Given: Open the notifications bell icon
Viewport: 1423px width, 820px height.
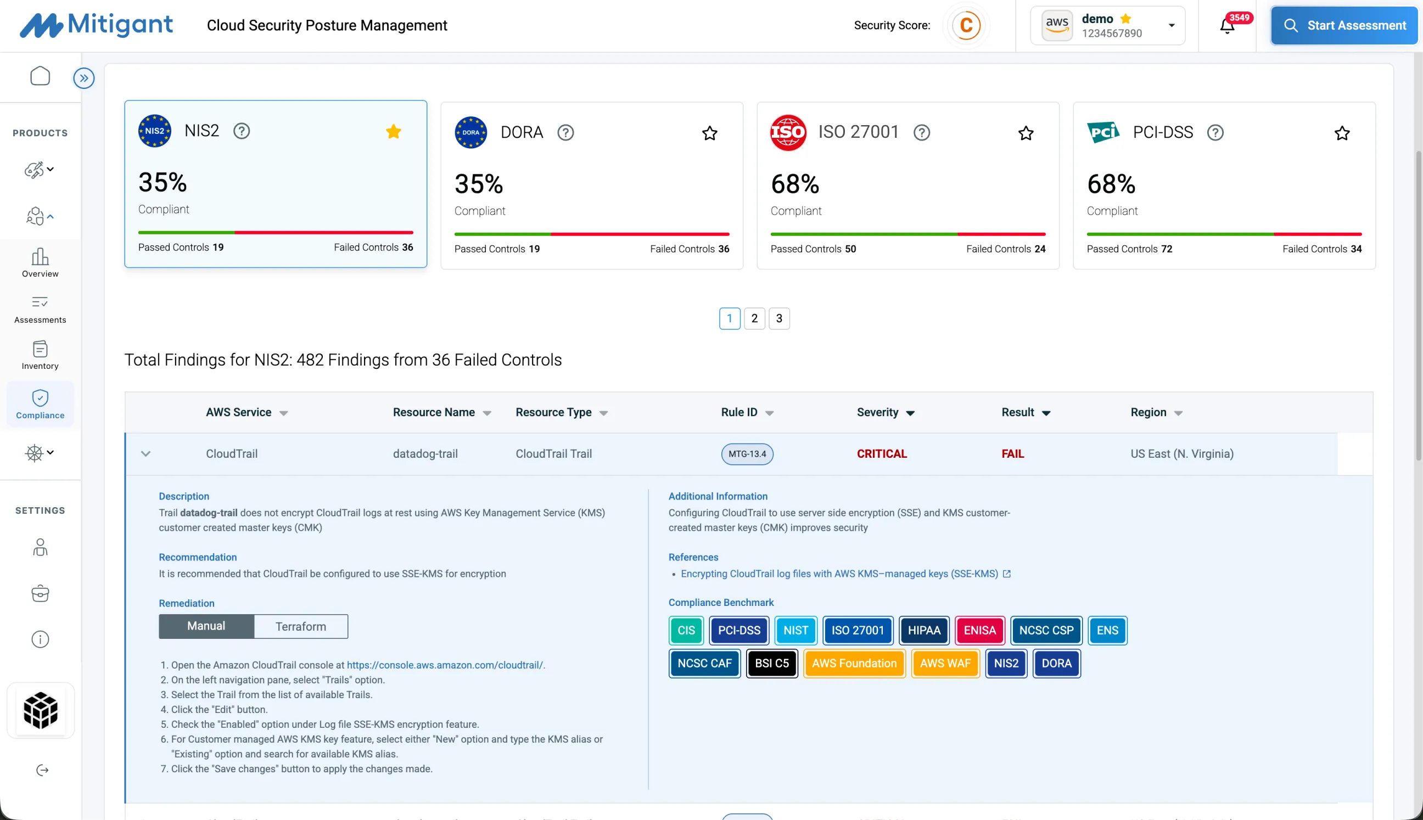Looking at the screenshot, I should tap(1227, 26).
